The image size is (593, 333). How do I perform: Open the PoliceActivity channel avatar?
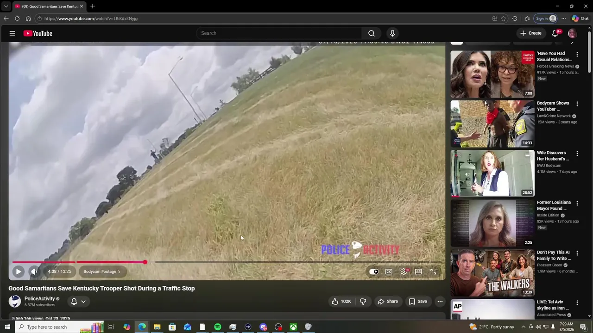(15, 302)
